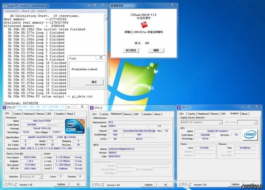This screenshot has width=265, height=190.
Task: Click the Z icon of left CPU-Z window
Action: 5,107
